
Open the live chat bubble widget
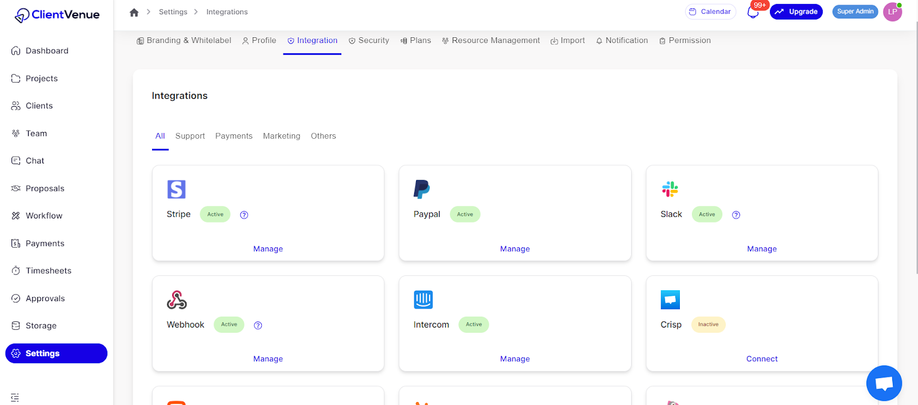coord(884,383)
